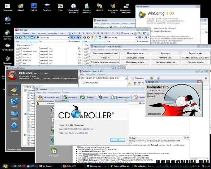Toggle CCleaner 'Спис…' checkbox under Internet Explorer

click(29, 101)
